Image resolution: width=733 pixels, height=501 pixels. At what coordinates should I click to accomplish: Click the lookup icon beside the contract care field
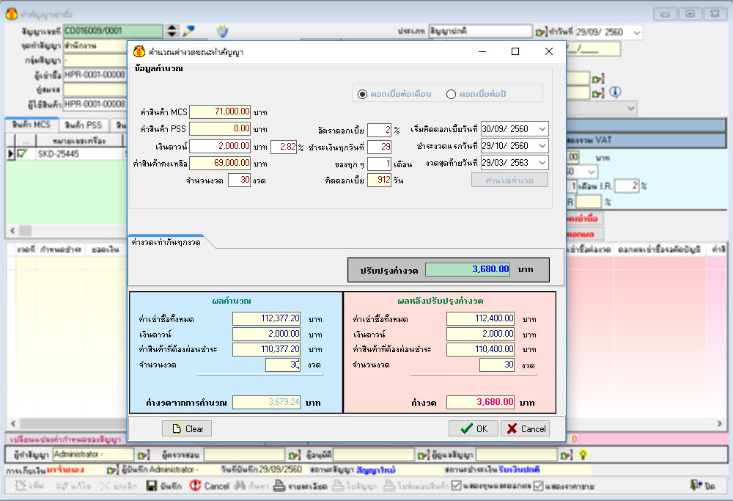coord(566,455)
